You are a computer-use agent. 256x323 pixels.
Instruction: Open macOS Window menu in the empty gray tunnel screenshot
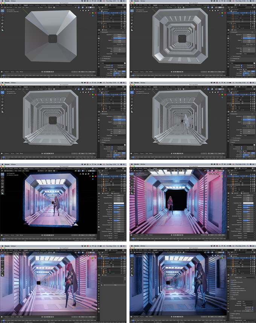click(13, 82)
